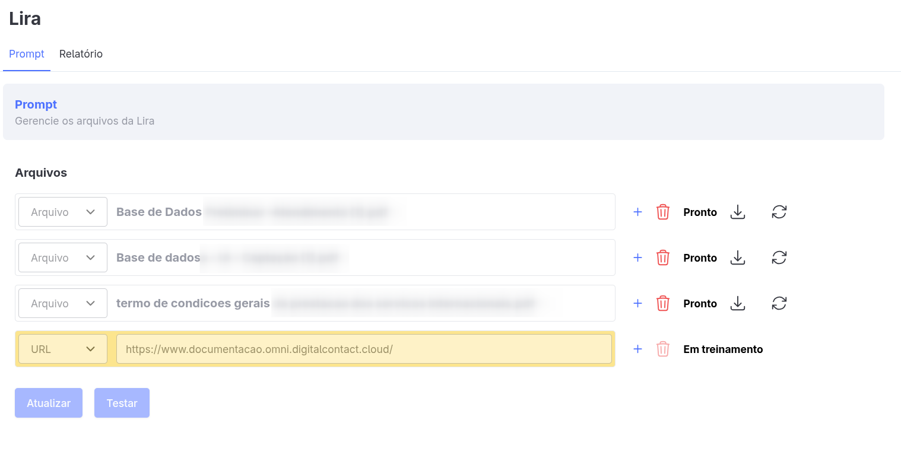Image resolution: width=901 pixels, height=458 pixels.
Task: Refresh the Base de dados (lowercase) file
Action: click(x=779, y=257)
